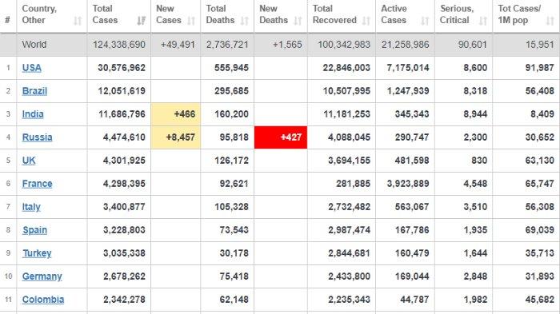This screenshot has height=314, width=560.
Task: Select World total deaths 2,736,721
Action: (227, 45)
